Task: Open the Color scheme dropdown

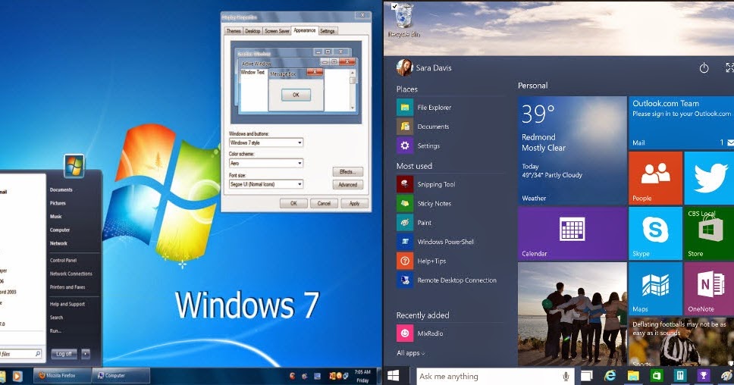Action: pyautogui.click(x=266, y=163)
